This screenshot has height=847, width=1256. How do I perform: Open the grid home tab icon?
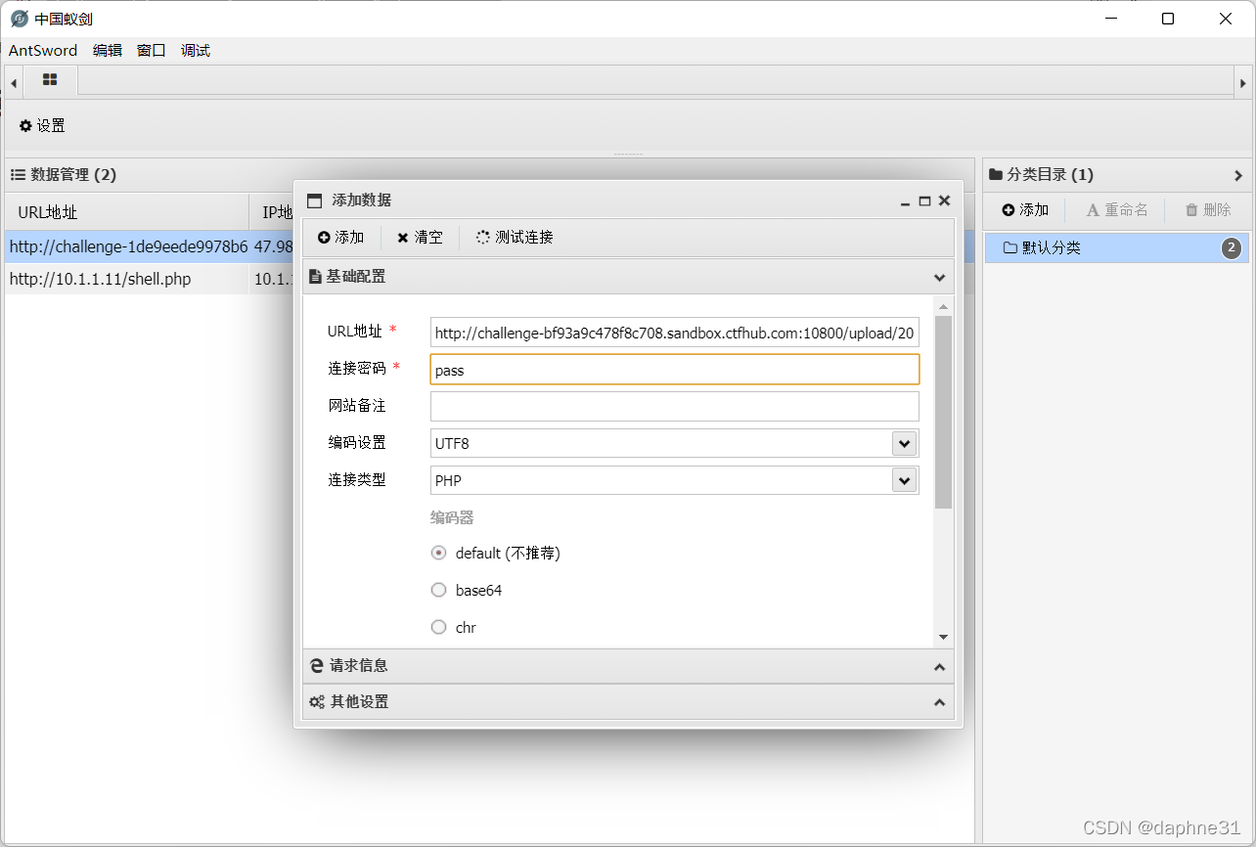[x=50, y=80]
